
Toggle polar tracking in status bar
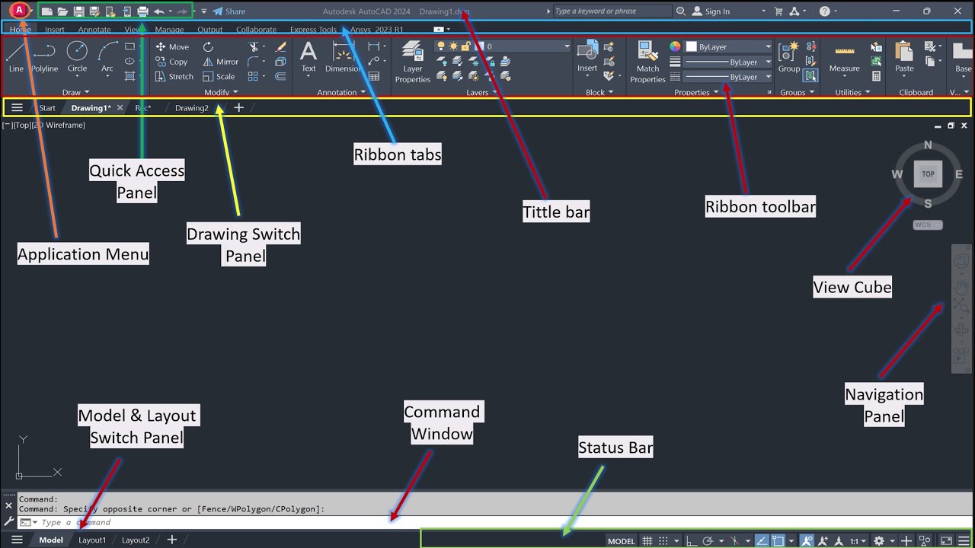pos(708,541)
